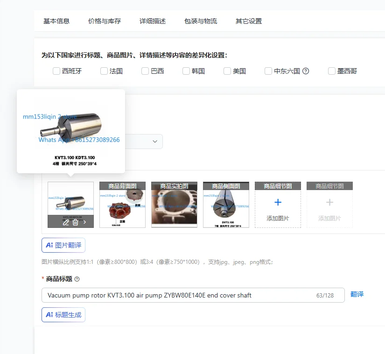Click the greyed plus in disabled 商品细节图 slot
Viewport: 385px width, 354px height.
coord(329,202)
